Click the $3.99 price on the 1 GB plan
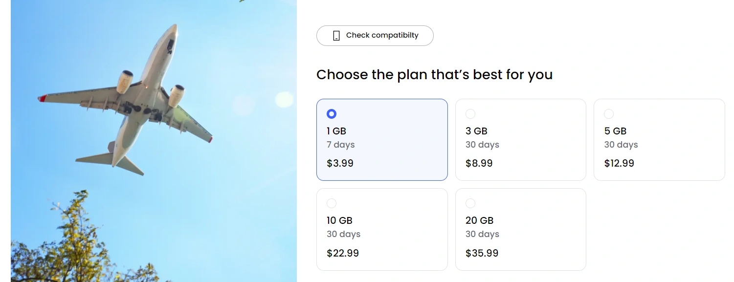The height and width of the screenshot is (282, 734). [x=340, y=163]
